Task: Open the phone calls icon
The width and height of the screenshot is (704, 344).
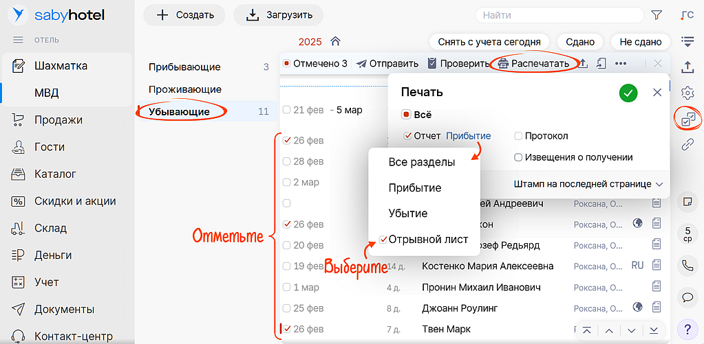Action: pos(687,265)
